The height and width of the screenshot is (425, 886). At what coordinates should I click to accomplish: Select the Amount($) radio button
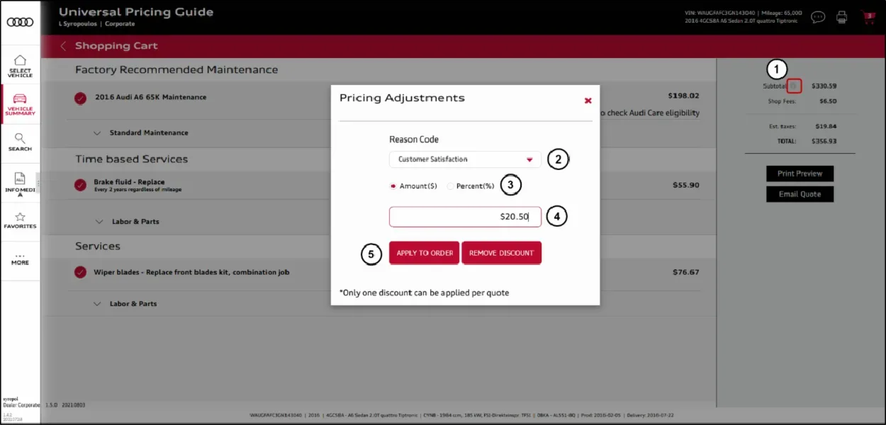(x=393, y=186)
